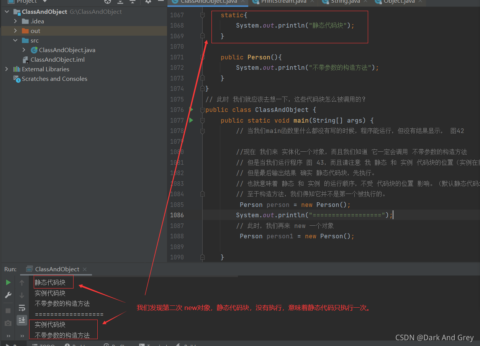
Task: Expand the .idea folder
Action: [x=15, y=21]
